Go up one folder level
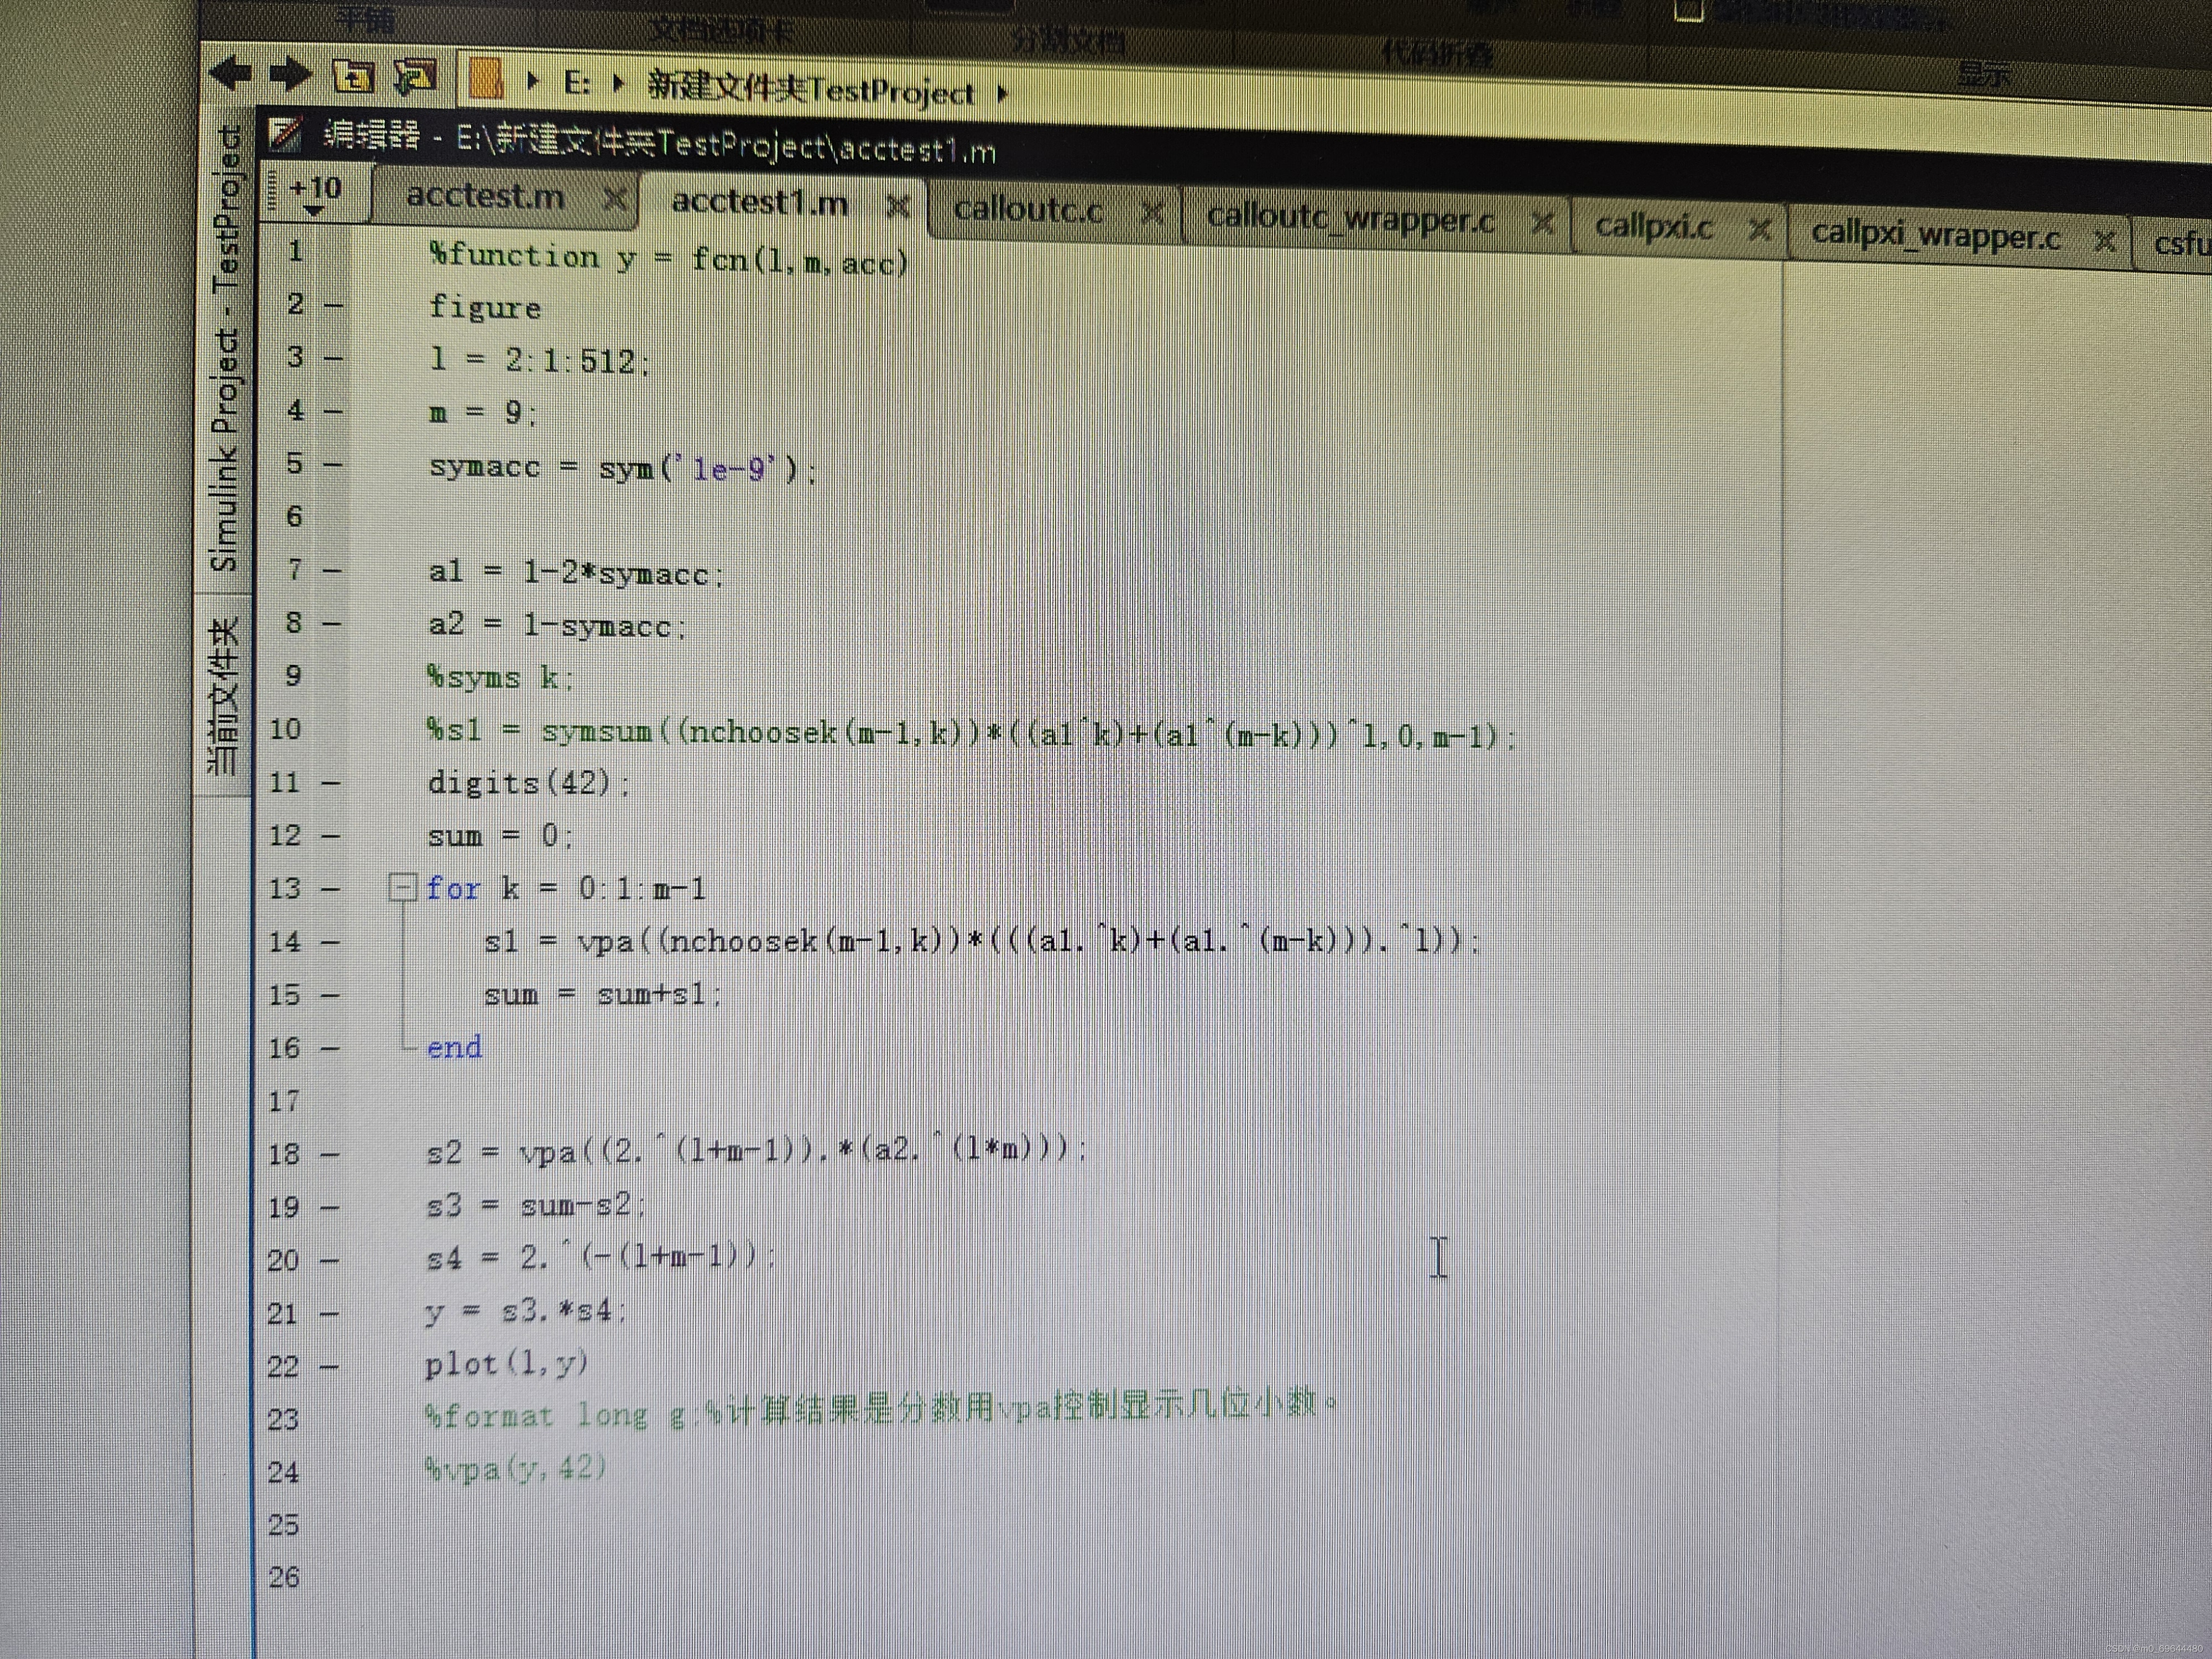The width and height of the screenshot is (2212, 1659). click(x=353, y=76)
